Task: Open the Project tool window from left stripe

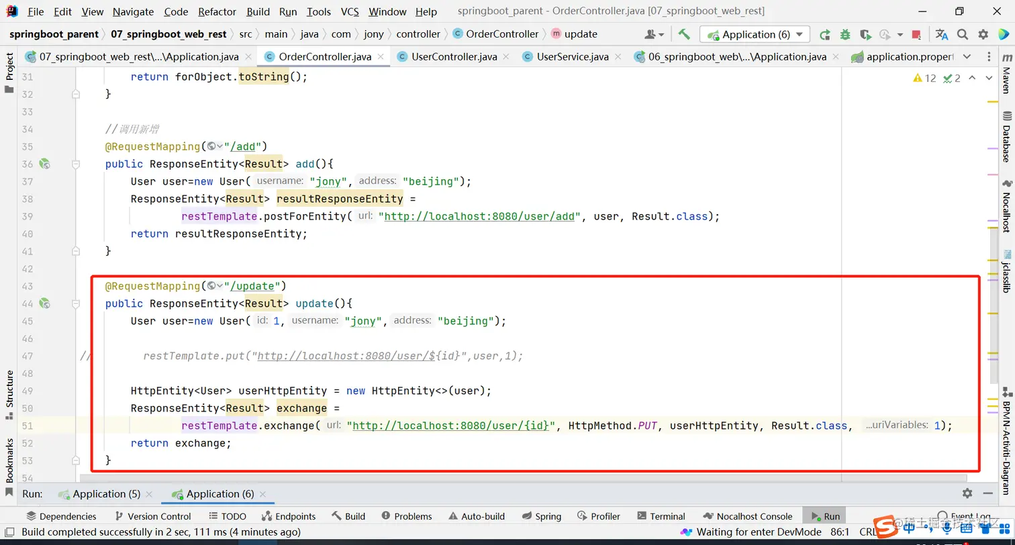Action: click(x=9, y=72)
